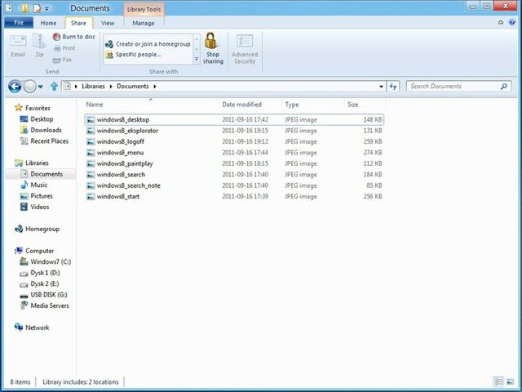Open Help with the question mark icon
The image size is (522, 392).
coord(512,23)
